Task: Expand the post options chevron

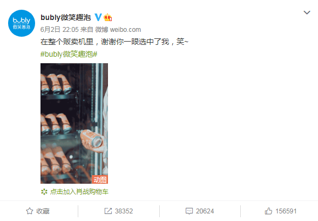Action: (x=307, y=12)
